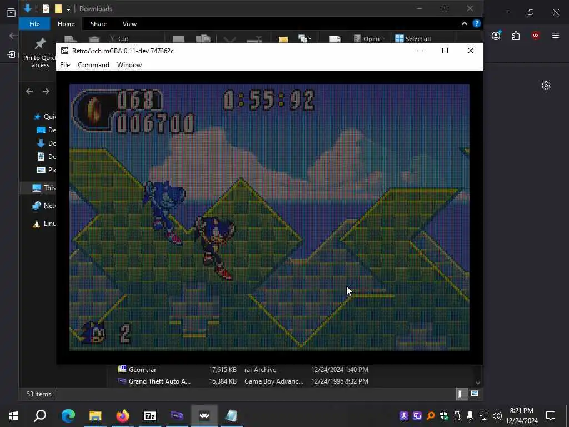Click the RetroArch title bar icon

(x=64, y=51)
